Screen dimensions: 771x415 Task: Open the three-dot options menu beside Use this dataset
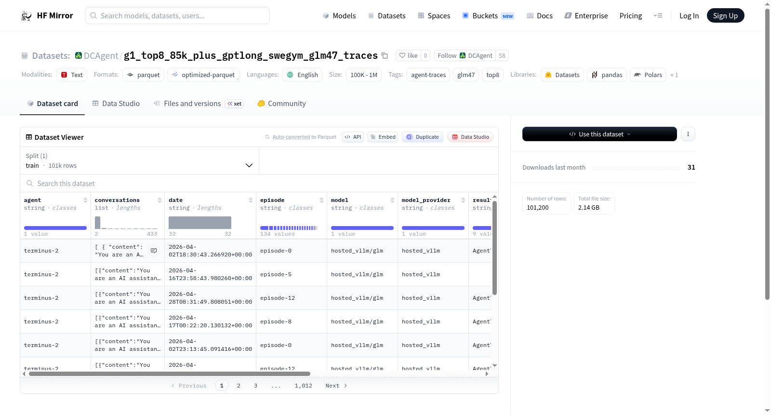(x=688, y=134)
